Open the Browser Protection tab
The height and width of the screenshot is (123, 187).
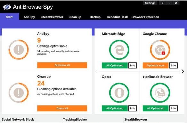[x=145, y=17]
